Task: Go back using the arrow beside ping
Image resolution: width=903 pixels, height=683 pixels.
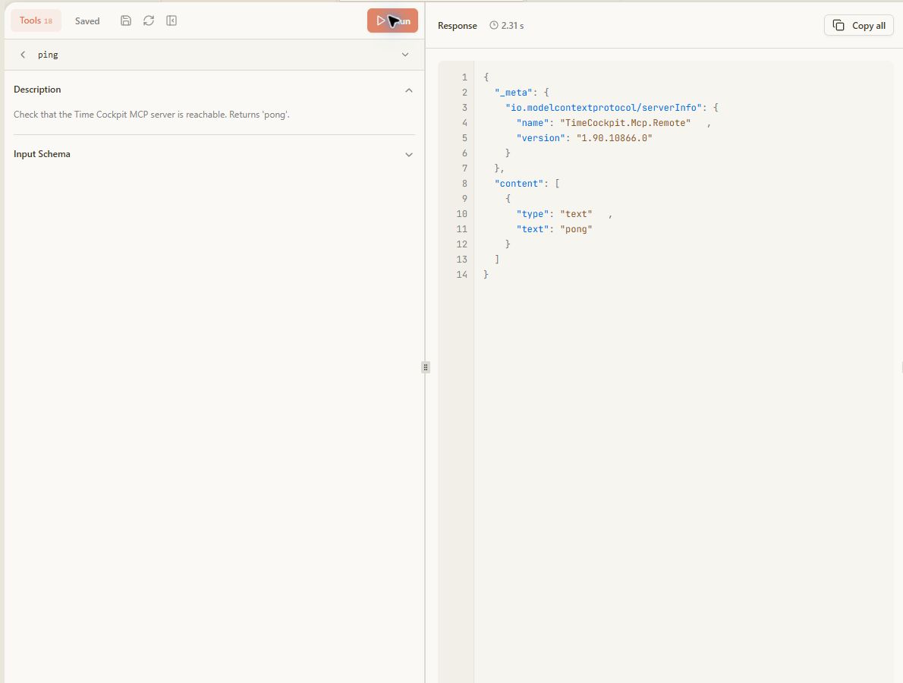Action: coord(23,55)
